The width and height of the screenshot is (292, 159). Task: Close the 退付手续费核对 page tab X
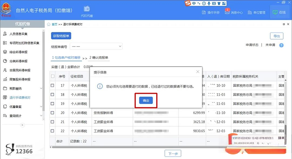[288, 24]
